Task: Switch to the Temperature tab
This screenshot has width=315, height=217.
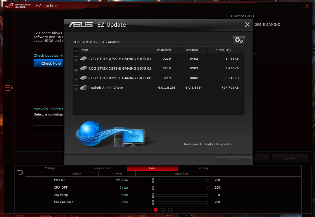Action: [101, 168]
